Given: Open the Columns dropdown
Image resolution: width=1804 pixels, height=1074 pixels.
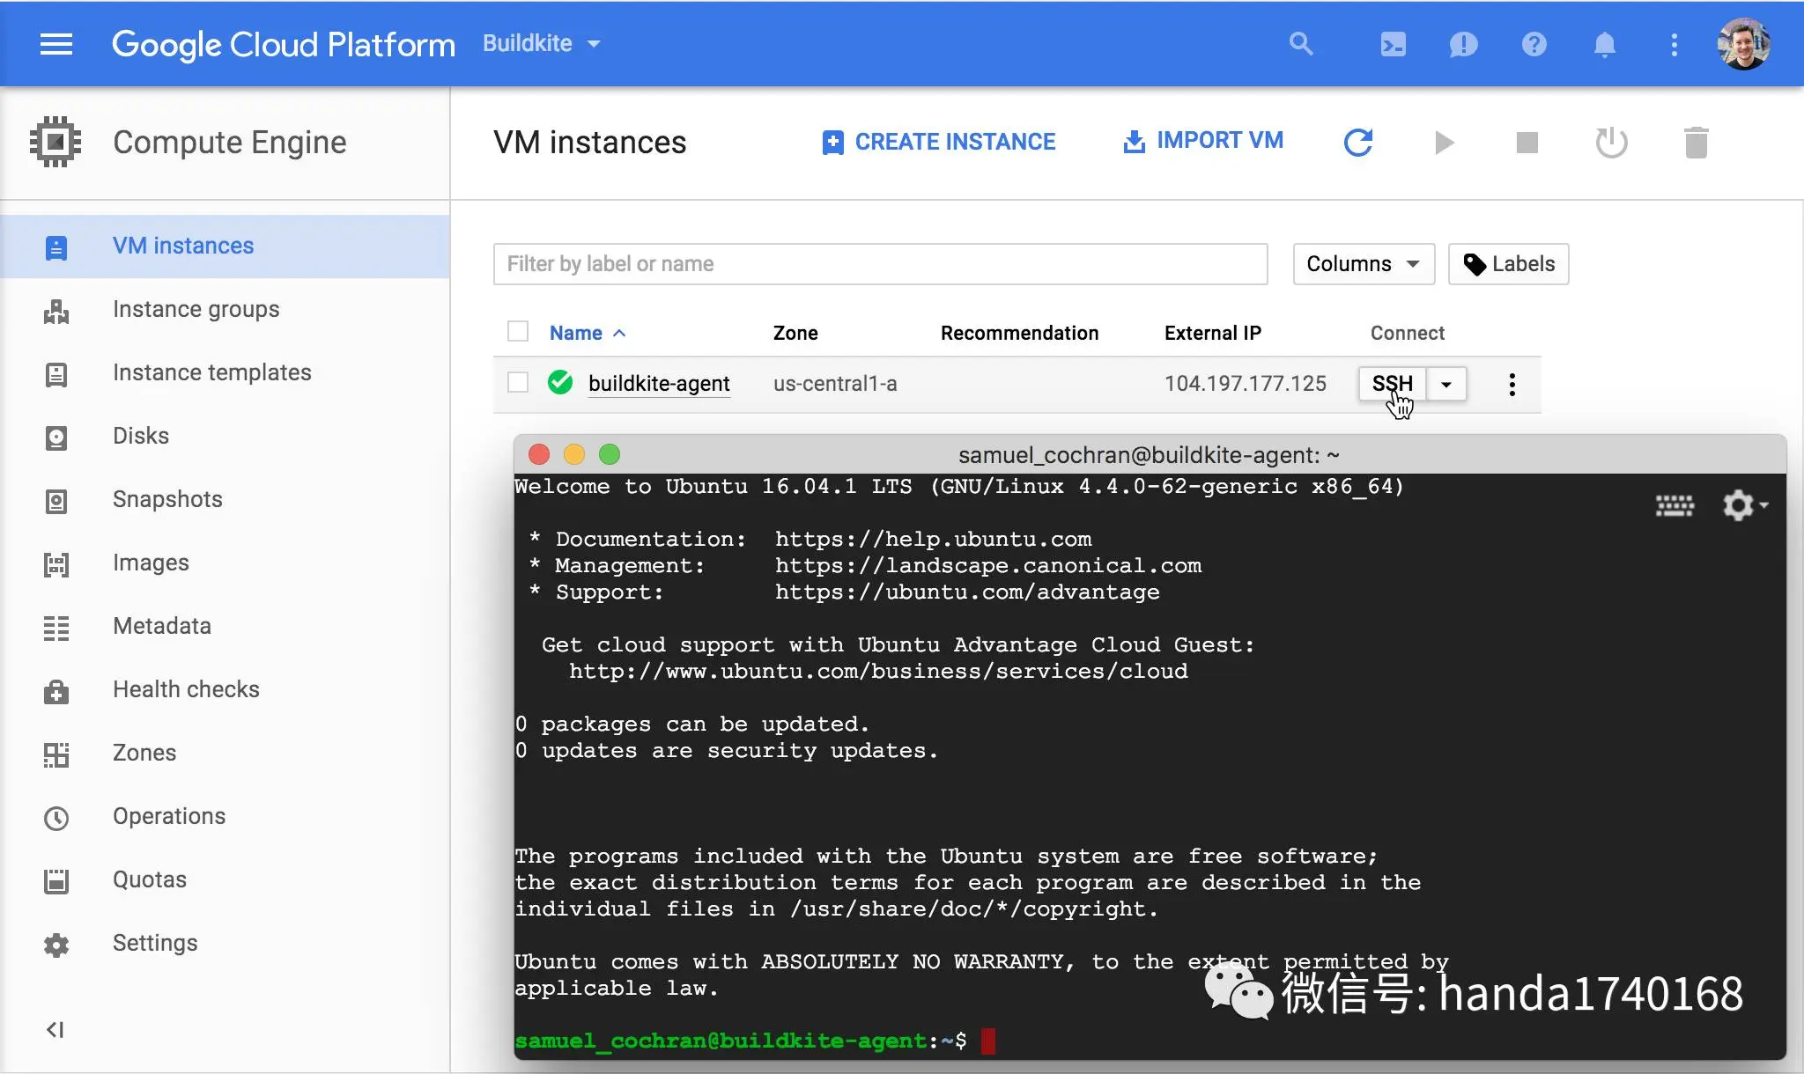Looking at the screenshot, I should [1363, 264].
